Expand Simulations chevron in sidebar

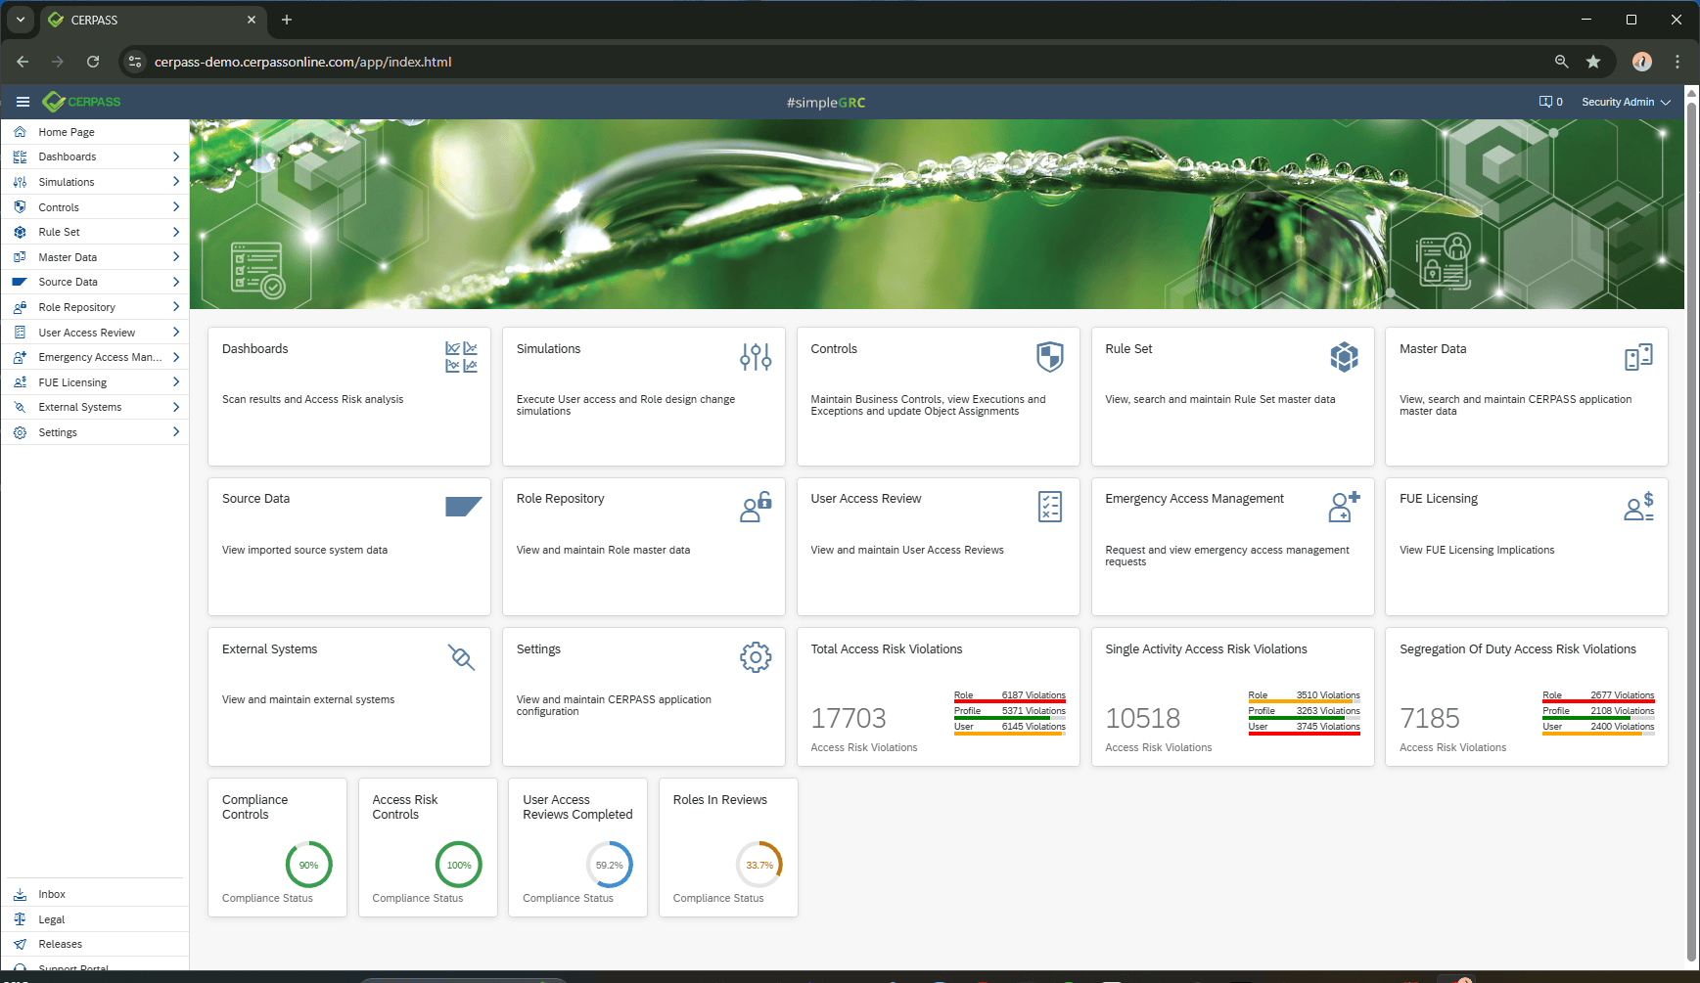point(176,182)
